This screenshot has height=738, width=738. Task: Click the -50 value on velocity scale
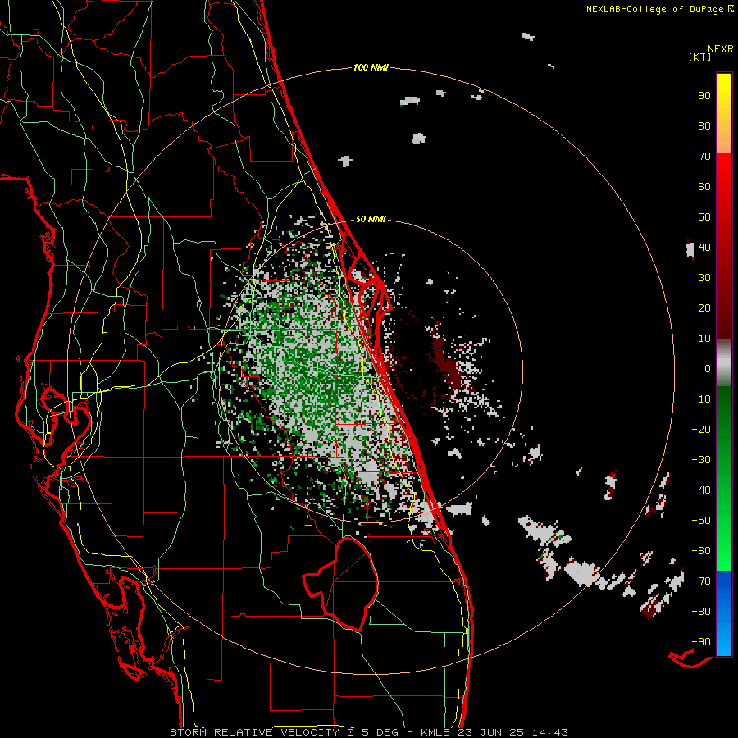pyautogui.click(x=701, y=521)
